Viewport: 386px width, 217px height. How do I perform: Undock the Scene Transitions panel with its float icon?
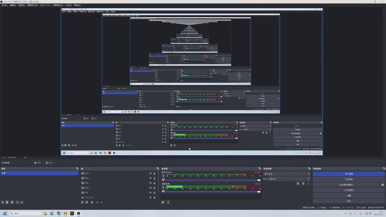click(309, 168)
